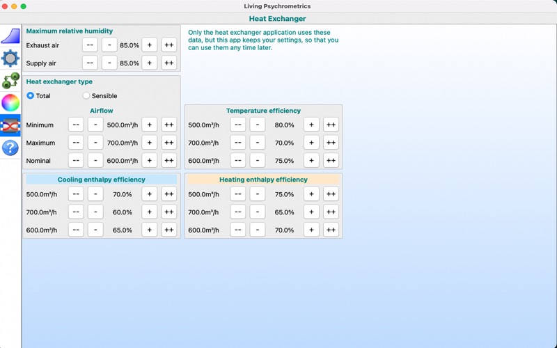Increase 70.0% temperature efficiency with ++ button
Viewport: 557px width, 348px height.
331,143
